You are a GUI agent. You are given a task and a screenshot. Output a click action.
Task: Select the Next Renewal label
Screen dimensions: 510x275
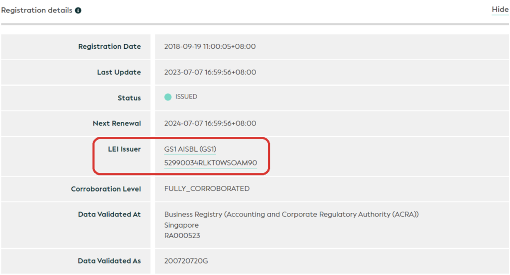point(117,123)
